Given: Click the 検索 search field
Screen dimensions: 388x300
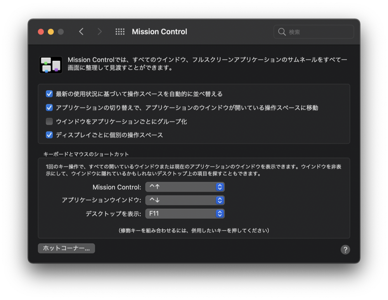Looking at the screenshot, I should pos(314,32).
